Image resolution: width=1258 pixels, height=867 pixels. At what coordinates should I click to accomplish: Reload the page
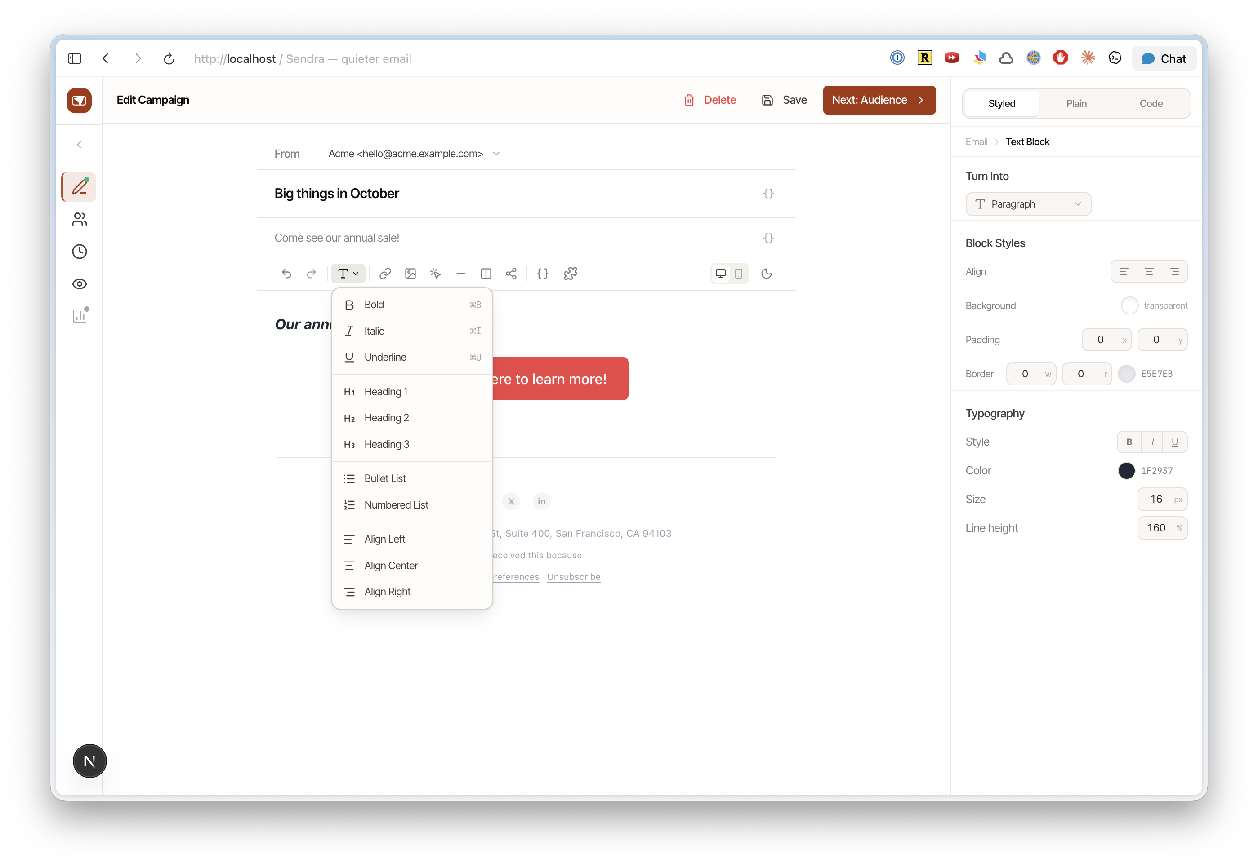169,59
